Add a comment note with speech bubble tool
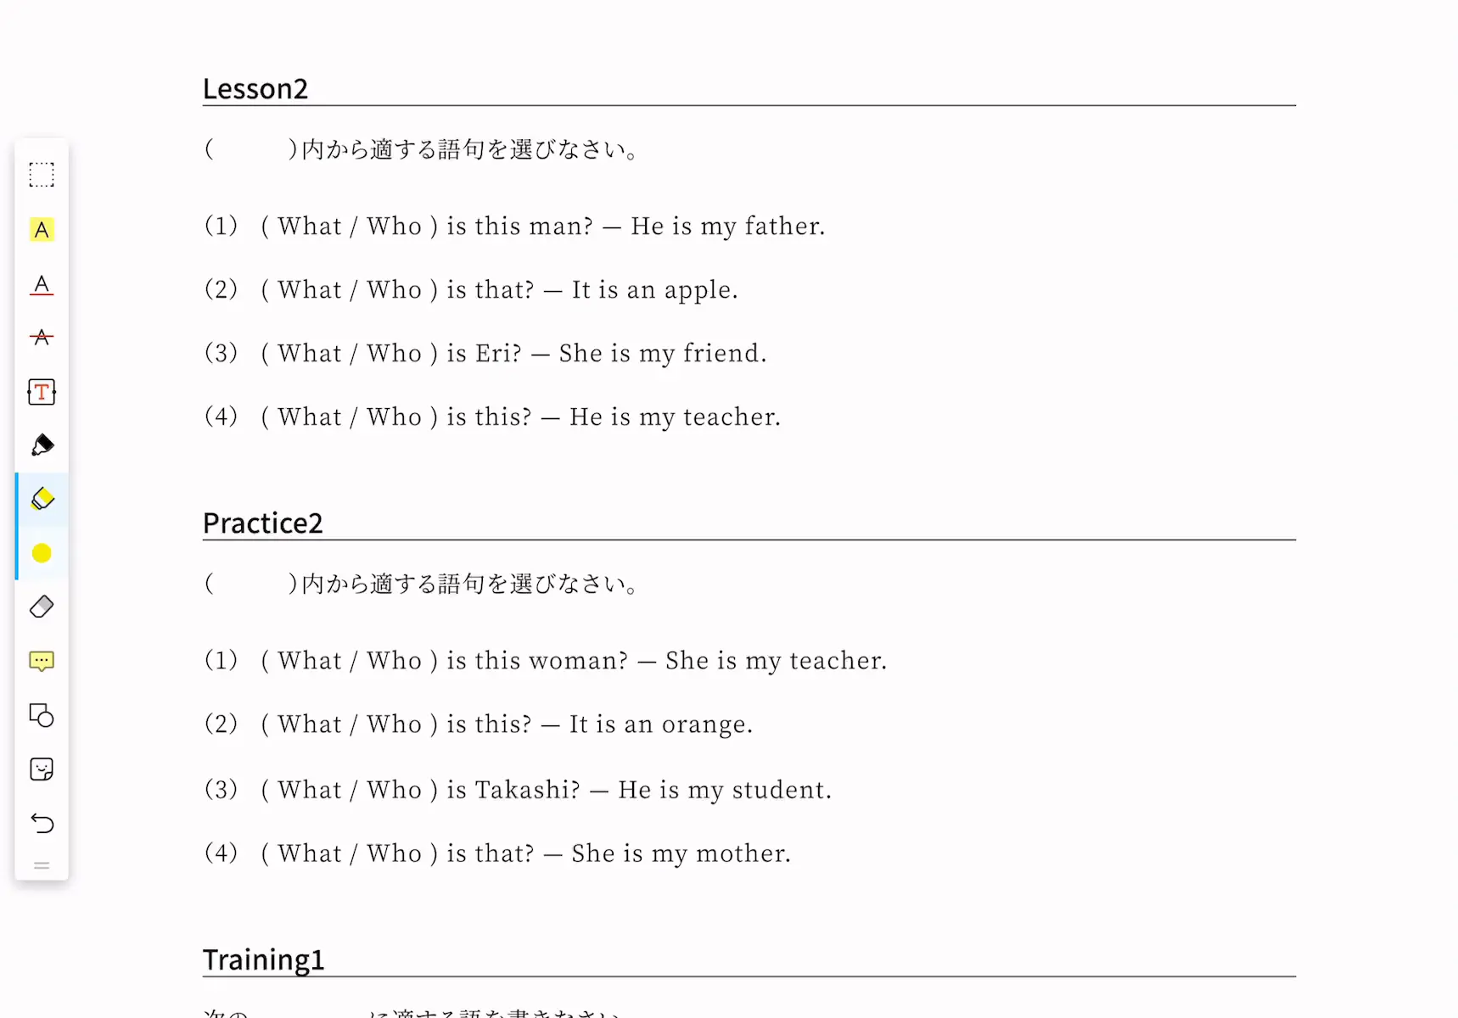This screenshot has width=1458, height=1018. (x=42, y=661)
